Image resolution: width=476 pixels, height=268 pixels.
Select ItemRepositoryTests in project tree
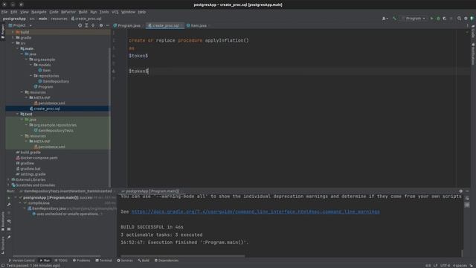(54, 131)
